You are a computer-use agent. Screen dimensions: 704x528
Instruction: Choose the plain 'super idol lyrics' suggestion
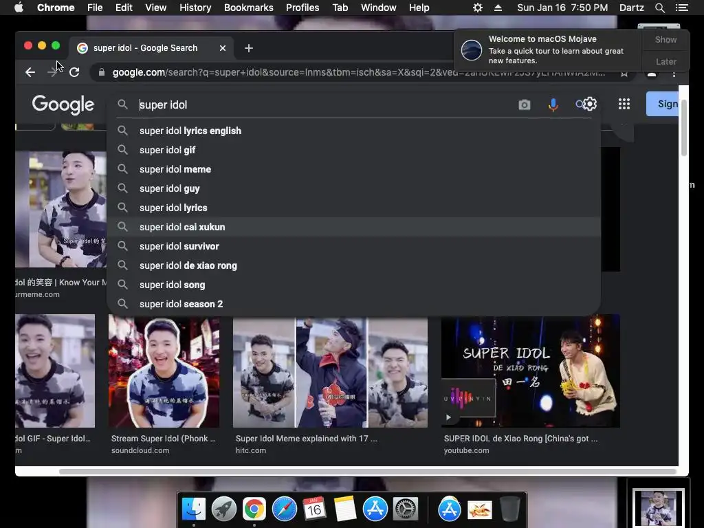[x=354, y=208]
